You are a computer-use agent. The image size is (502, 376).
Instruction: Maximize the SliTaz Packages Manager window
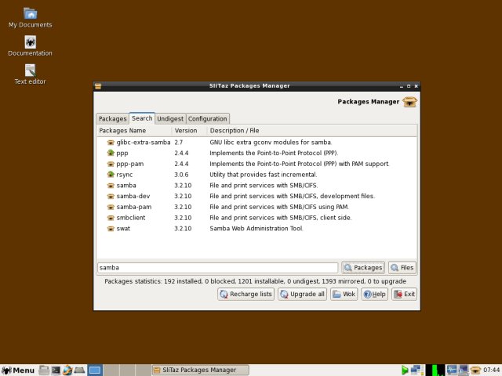point(409,86)
